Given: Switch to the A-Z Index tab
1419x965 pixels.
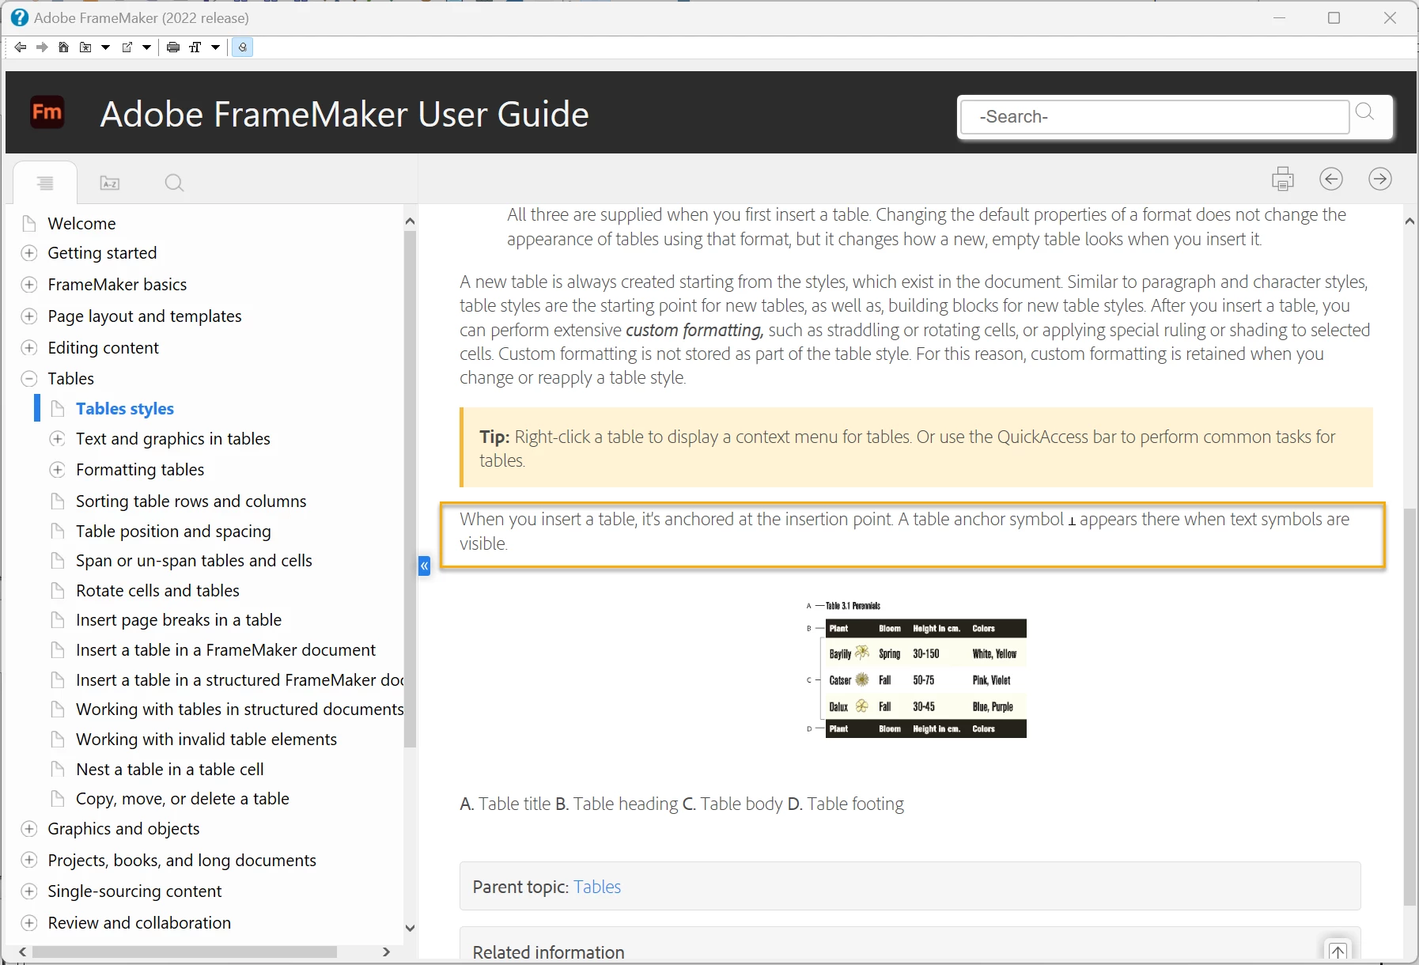Looking at the screenshot, I should click(110, 183).
